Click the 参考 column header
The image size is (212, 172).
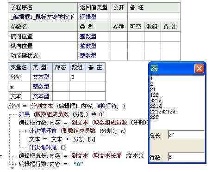tap(119, 27)
